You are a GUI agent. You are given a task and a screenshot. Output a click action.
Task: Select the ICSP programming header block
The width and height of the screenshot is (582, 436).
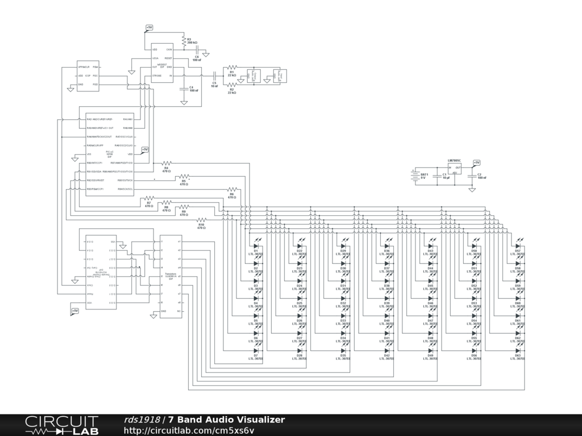(x=88, y=76)
